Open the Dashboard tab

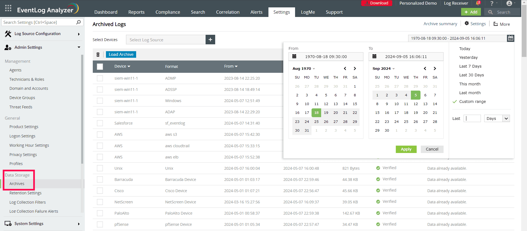tap(106, 12)
